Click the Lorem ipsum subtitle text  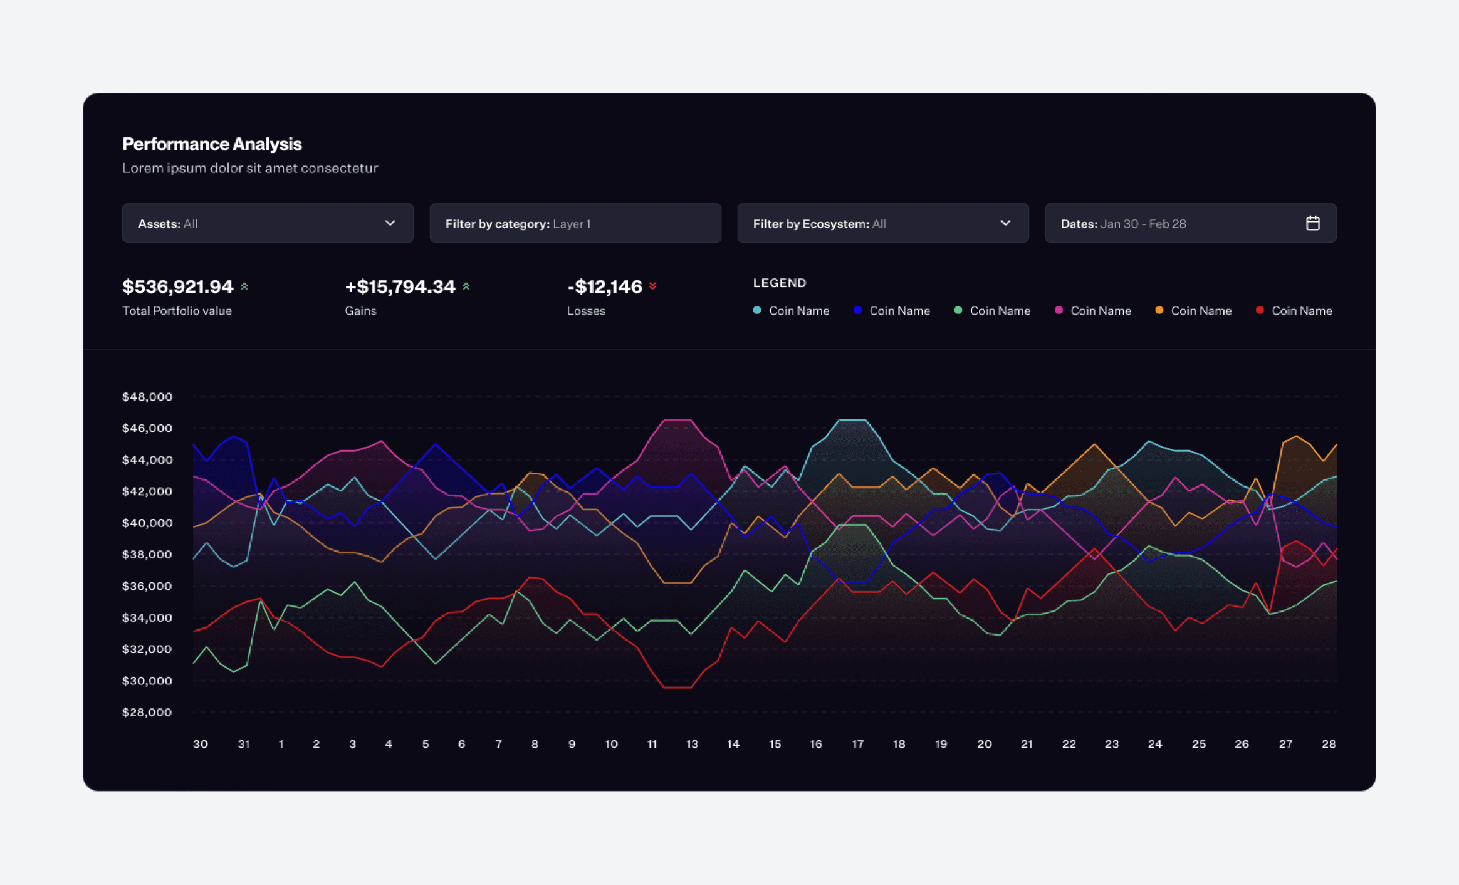250,168
